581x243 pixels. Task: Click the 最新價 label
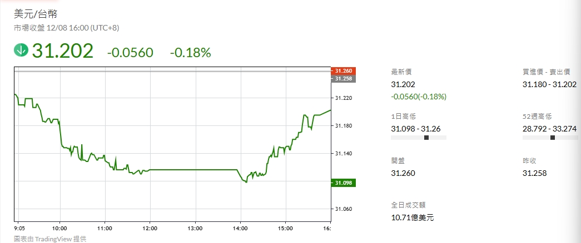(401, 72)
